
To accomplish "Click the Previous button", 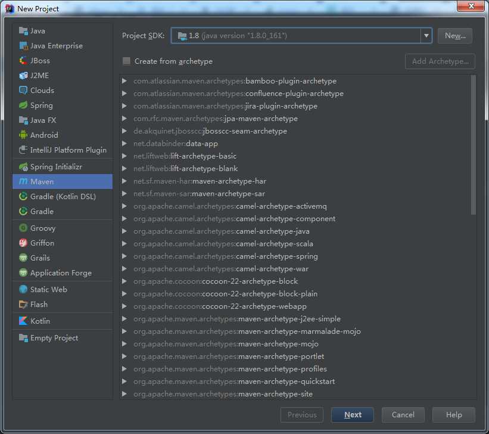I will [302, 415].
